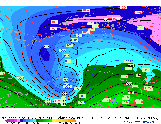
Task: Click the legend value 558
Action: click(x=53, y=123)
